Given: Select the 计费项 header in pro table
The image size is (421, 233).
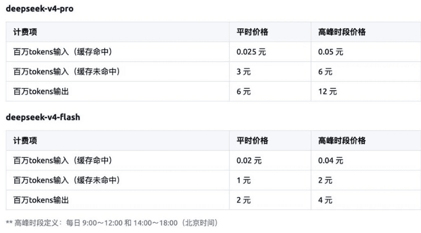Looking at the screenshot, I should 25,32.
